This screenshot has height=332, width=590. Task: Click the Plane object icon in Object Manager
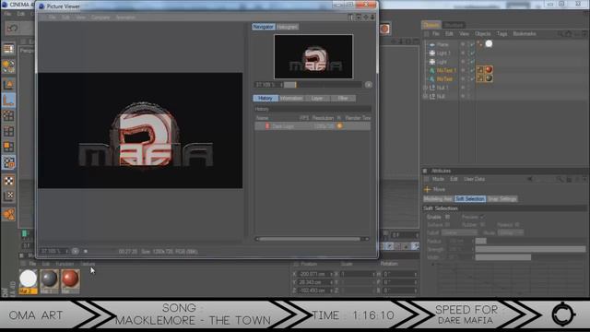(432, 44)
